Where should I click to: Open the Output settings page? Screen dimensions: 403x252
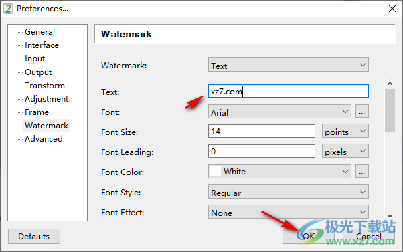38,72
